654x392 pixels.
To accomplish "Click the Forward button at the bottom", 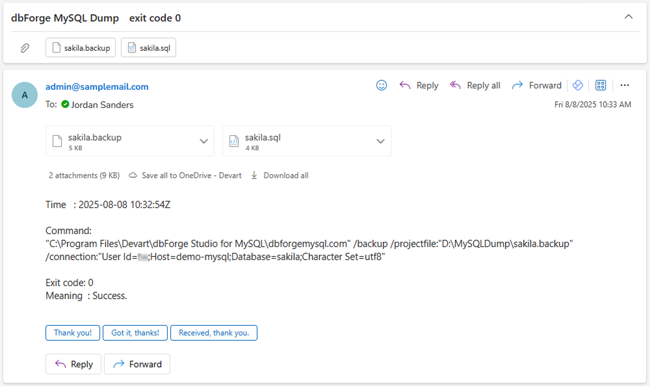I will (137, 364).
